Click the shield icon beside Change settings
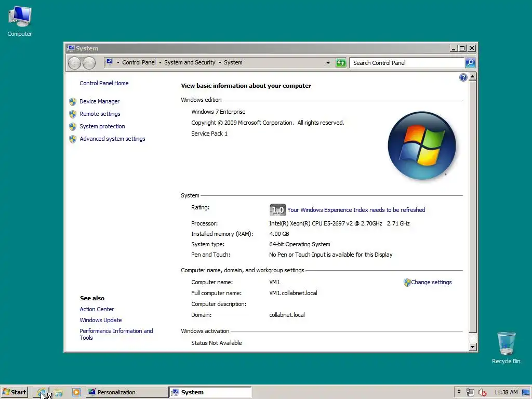 point(407,282)
